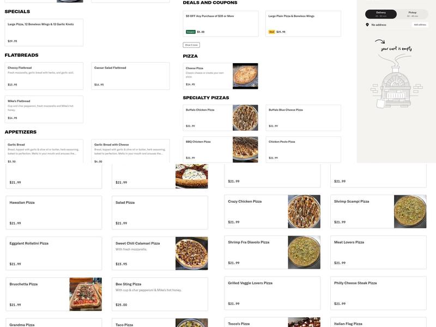Switch to Pickup order mode
The width and height of the screenshot is (436, 327).
point(412,14)
